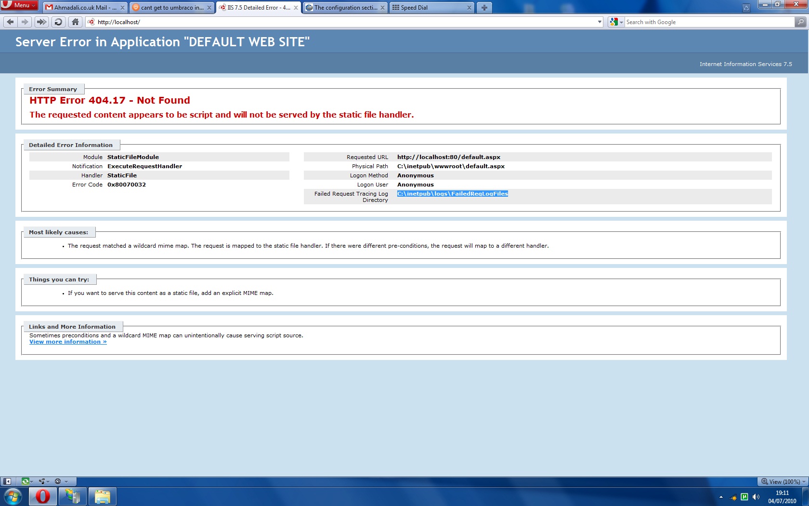The height and width of the screenshot is (506, 809).
Task: Click the Fast Forward double-arrow button
Action: pyautogui.click(x=42, y=22)
